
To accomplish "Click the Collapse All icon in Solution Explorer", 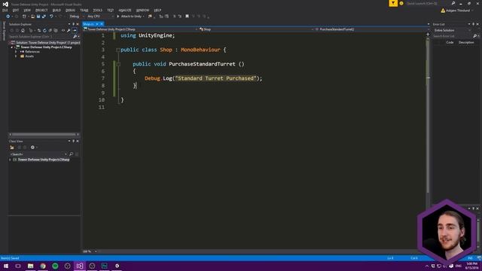I will click(x=50, y=30).
